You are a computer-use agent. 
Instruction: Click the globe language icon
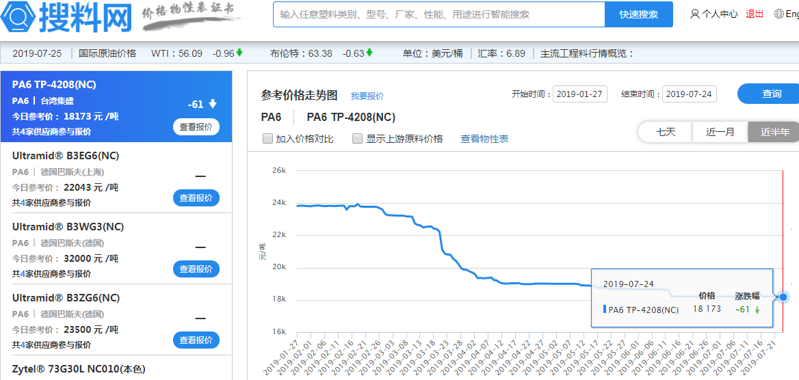779,14
